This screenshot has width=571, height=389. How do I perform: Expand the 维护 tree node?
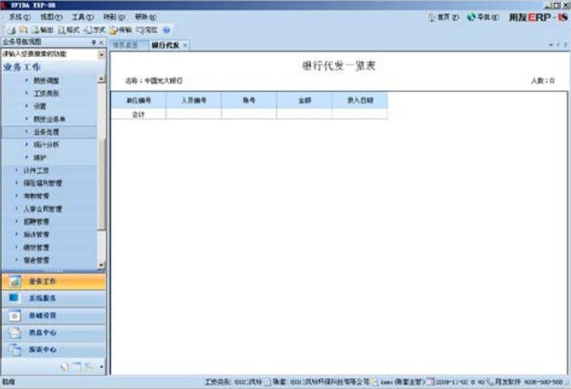pyautogui.click(x=26, y=158)
